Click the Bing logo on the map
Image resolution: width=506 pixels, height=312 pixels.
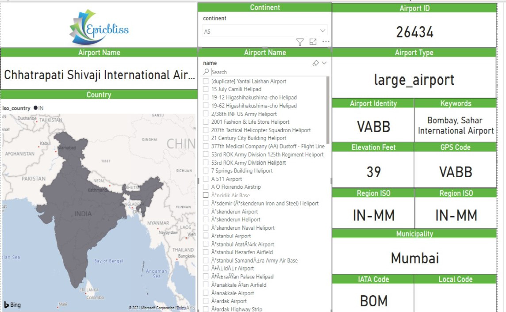pyautogui.click(x=12, y=305)
